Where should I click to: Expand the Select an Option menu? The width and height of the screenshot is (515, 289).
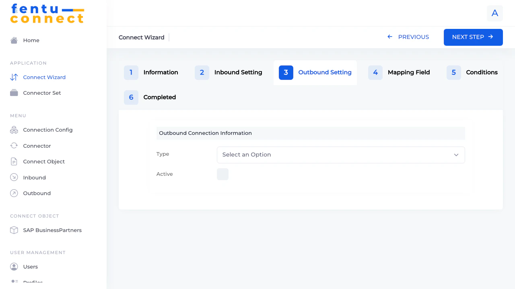pyautogui.click(x=341, y=155)
